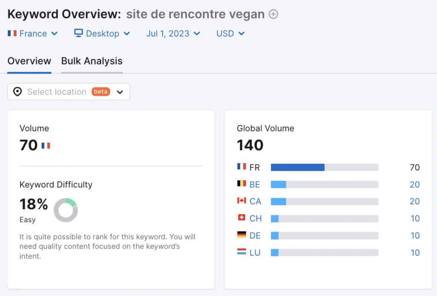
Task: Click the FR volume progress bar
Action: pos(324,167)
